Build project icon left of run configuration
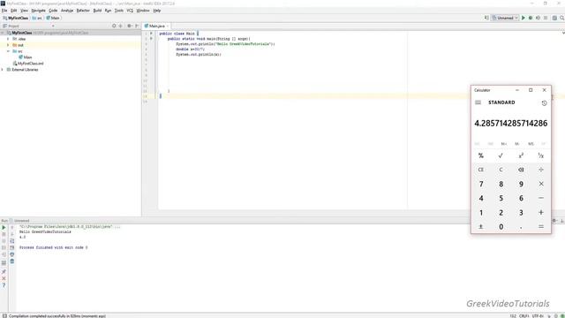This screenshot has height=318, width=565. coord(486,18)
